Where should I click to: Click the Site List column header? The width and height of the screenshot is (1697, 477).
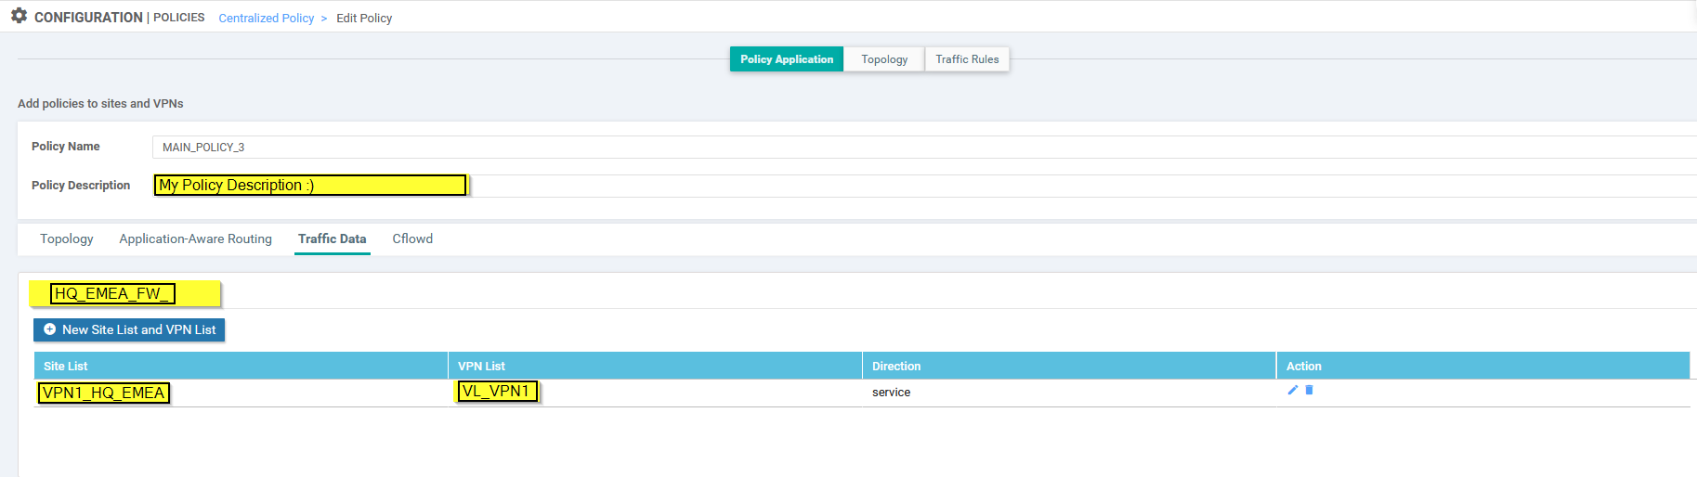[x=66, y=367]
